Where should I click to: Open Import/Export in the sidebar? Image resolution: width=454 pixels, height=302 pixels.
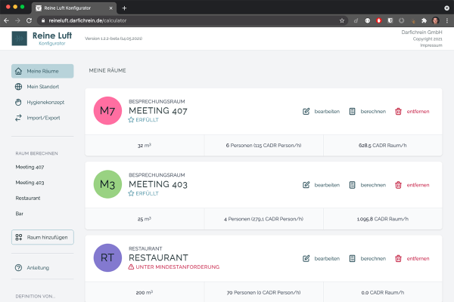(x=42, y=118)
